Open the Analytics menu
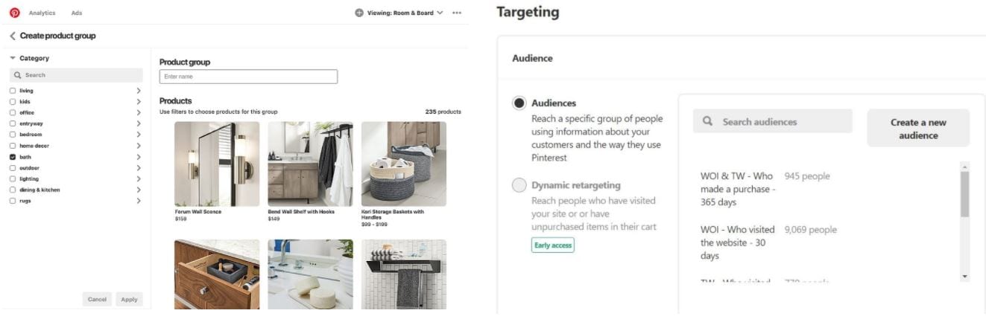 [42, 13]
